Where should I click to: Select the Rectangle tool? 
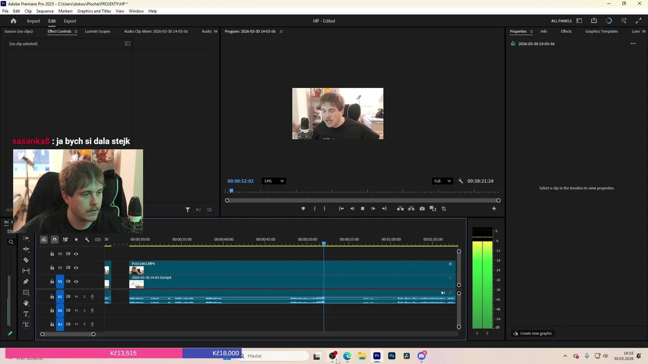click(x=26, y=292)
